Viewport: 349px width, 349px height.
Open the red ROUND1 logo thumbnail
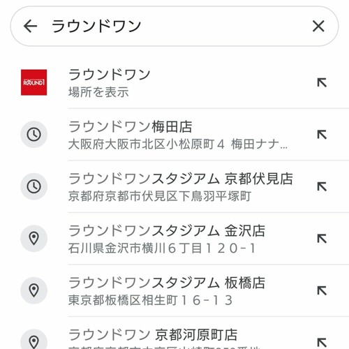[34, 82]
